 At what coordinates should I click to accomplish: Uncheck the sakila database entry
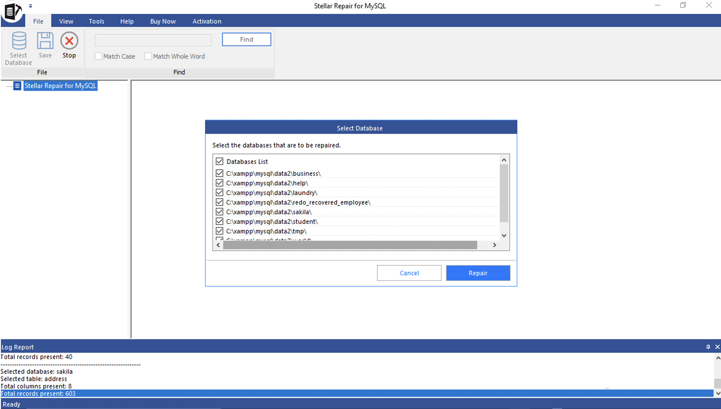click(219, 212)
